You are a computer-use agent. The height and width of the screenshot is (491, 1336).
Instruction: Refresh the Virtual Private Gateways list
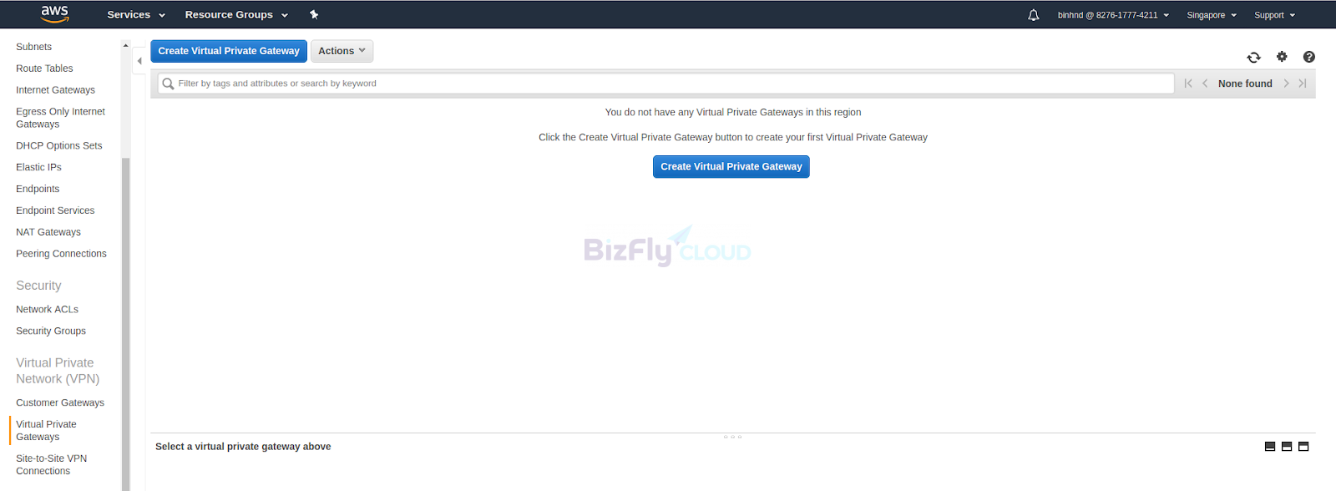click(x=1253, y=57)
